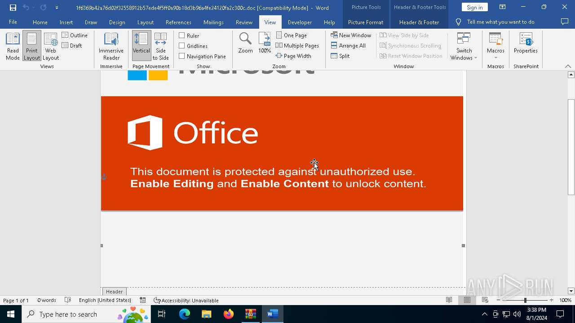Switch to Outline view
The image size is (575, 323).
(x=75, y=35)
